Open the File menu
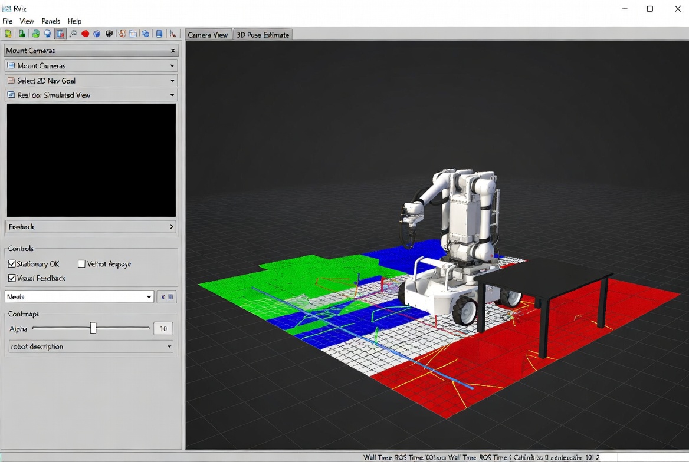Viewport: 689px width, 462px height. (x=8, y=21)
